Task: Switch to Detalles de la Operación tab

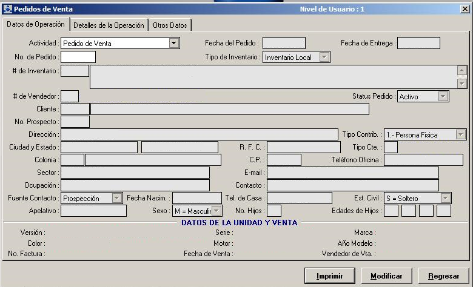Action: (109, 25)
